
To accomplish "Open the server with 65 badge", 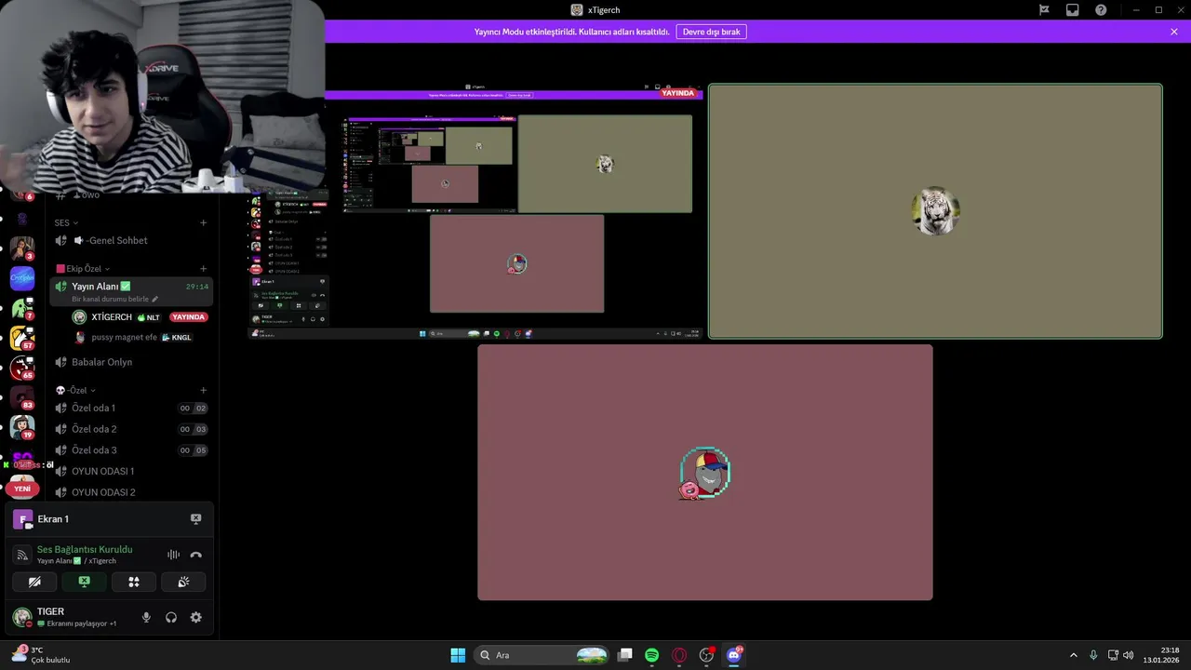I will click(x=22, y=368).
